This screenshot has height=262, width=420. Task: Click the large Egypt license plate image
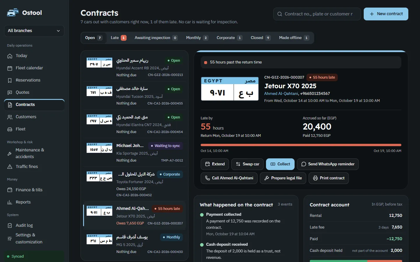pyautogui.click(x=230, y=89)
